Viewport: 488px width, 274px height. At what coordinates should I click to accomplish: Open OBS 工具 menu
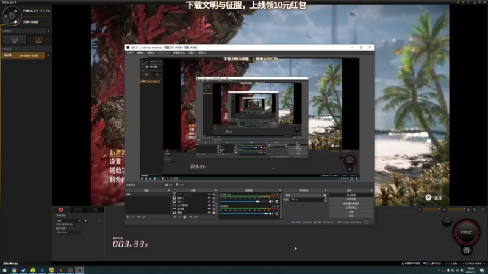tap(192, 53)
